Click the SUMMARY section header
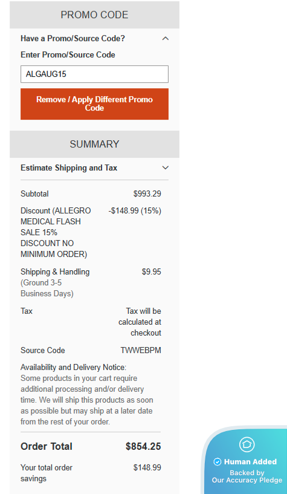This screenshot has height=494, width=287. coord(94,144)
